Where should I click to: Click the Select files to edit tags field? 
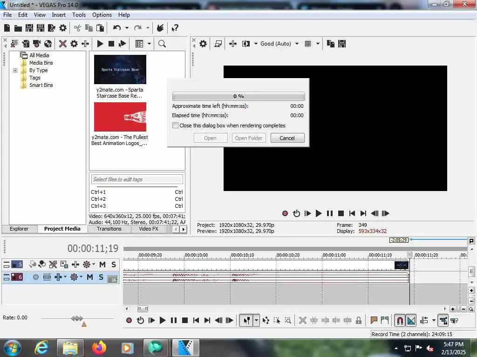(x=137, y=179)
